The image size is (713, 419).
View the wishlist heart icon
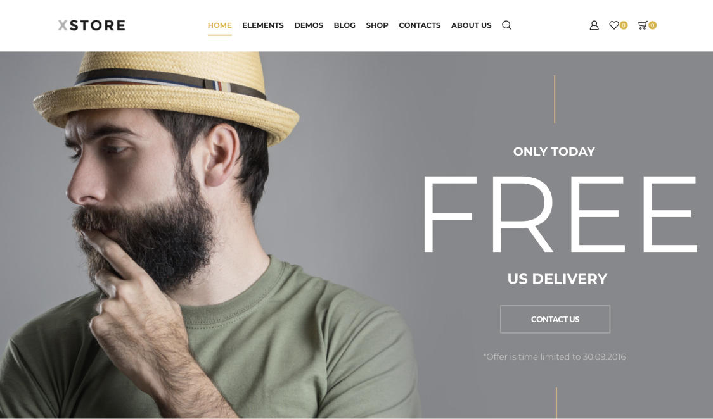click(614, 25)
